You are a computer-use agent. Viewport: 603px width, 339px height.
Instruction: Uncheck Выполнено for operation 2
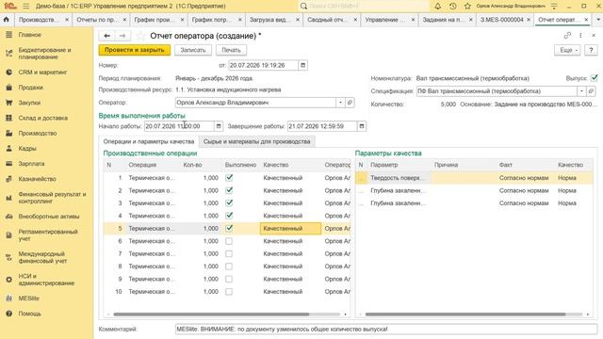[229, 190]
